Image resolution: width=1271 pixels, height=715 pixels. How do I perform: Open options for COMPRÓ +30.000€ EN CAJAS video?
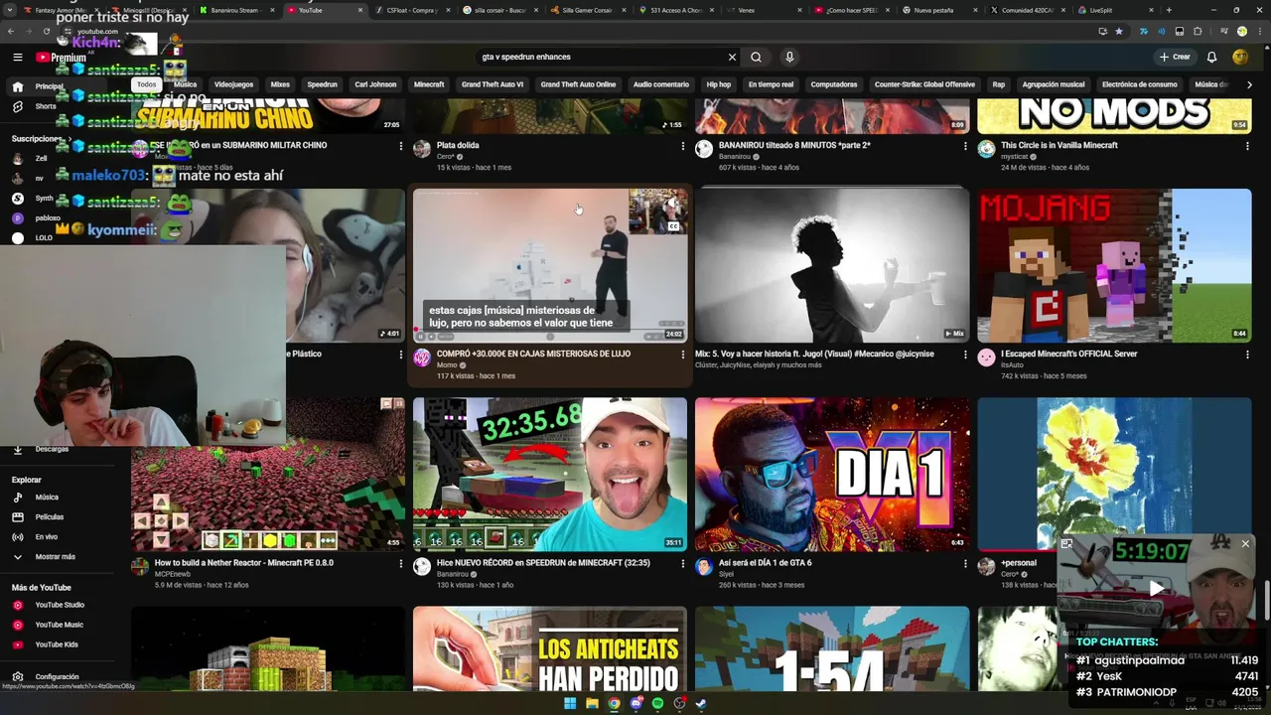click(x=683, y=355)
